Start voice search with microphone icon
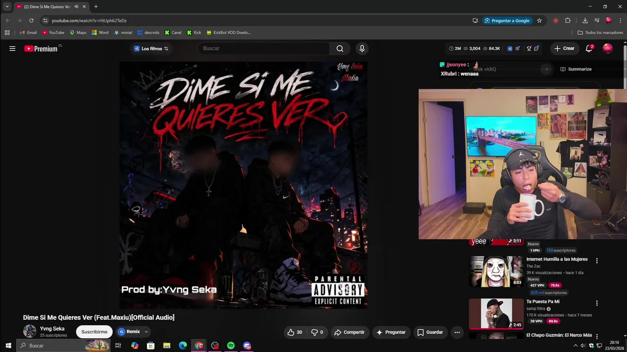627x352 pixels. (x=362, y=48)
